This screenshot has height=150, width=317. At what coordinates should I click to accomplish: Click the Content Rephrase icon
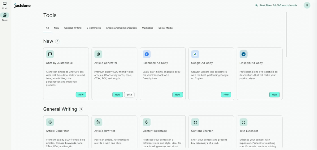tap(147, 122)
